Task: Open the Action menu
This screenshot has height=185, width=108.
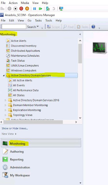Action: pos(13,3)
